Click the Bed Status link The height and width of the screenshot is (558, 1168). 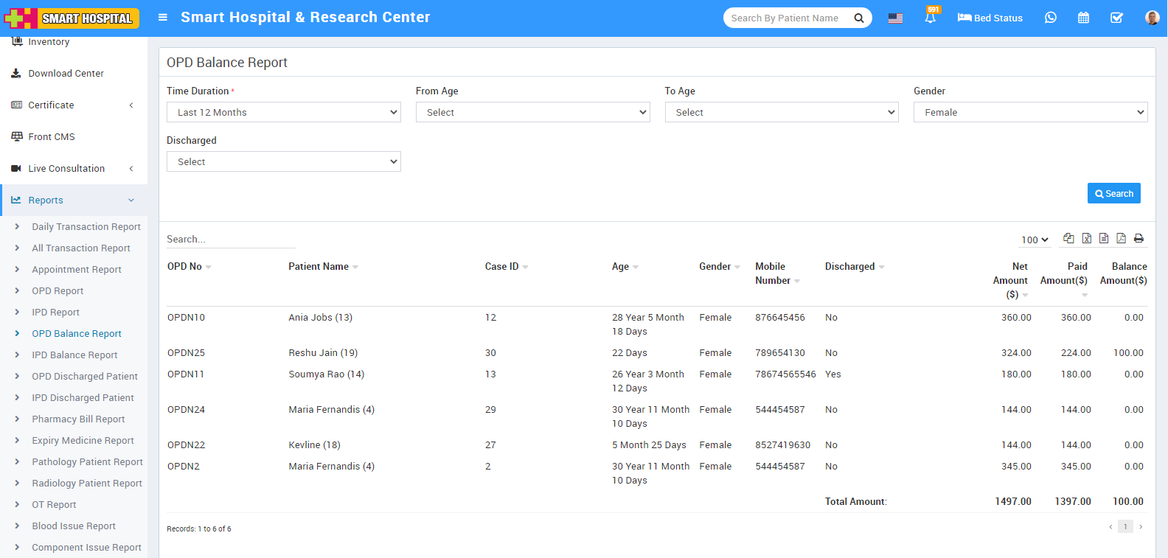[990, 18]
